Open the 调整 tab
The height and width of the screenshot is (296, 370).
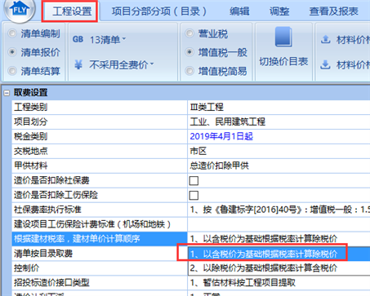click(279, 11)
